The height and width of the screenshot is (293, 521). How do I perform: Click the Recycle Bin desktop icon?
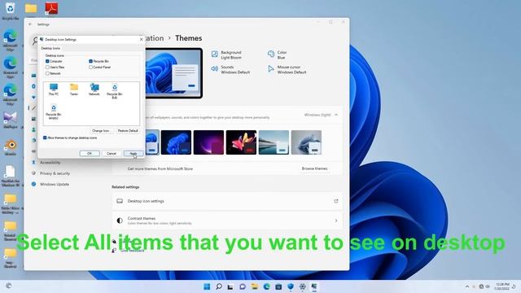(10, 11)
